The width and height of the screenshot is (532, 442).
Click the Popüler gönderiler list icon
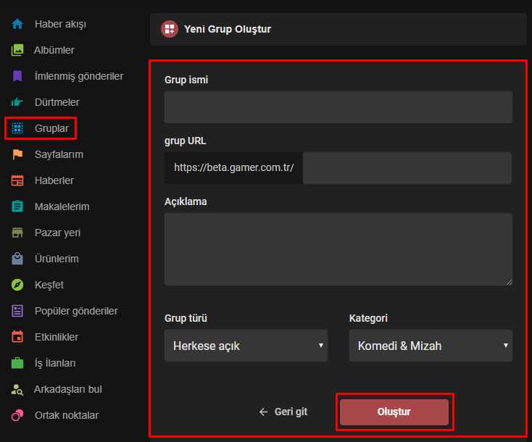tap(17, 311)
